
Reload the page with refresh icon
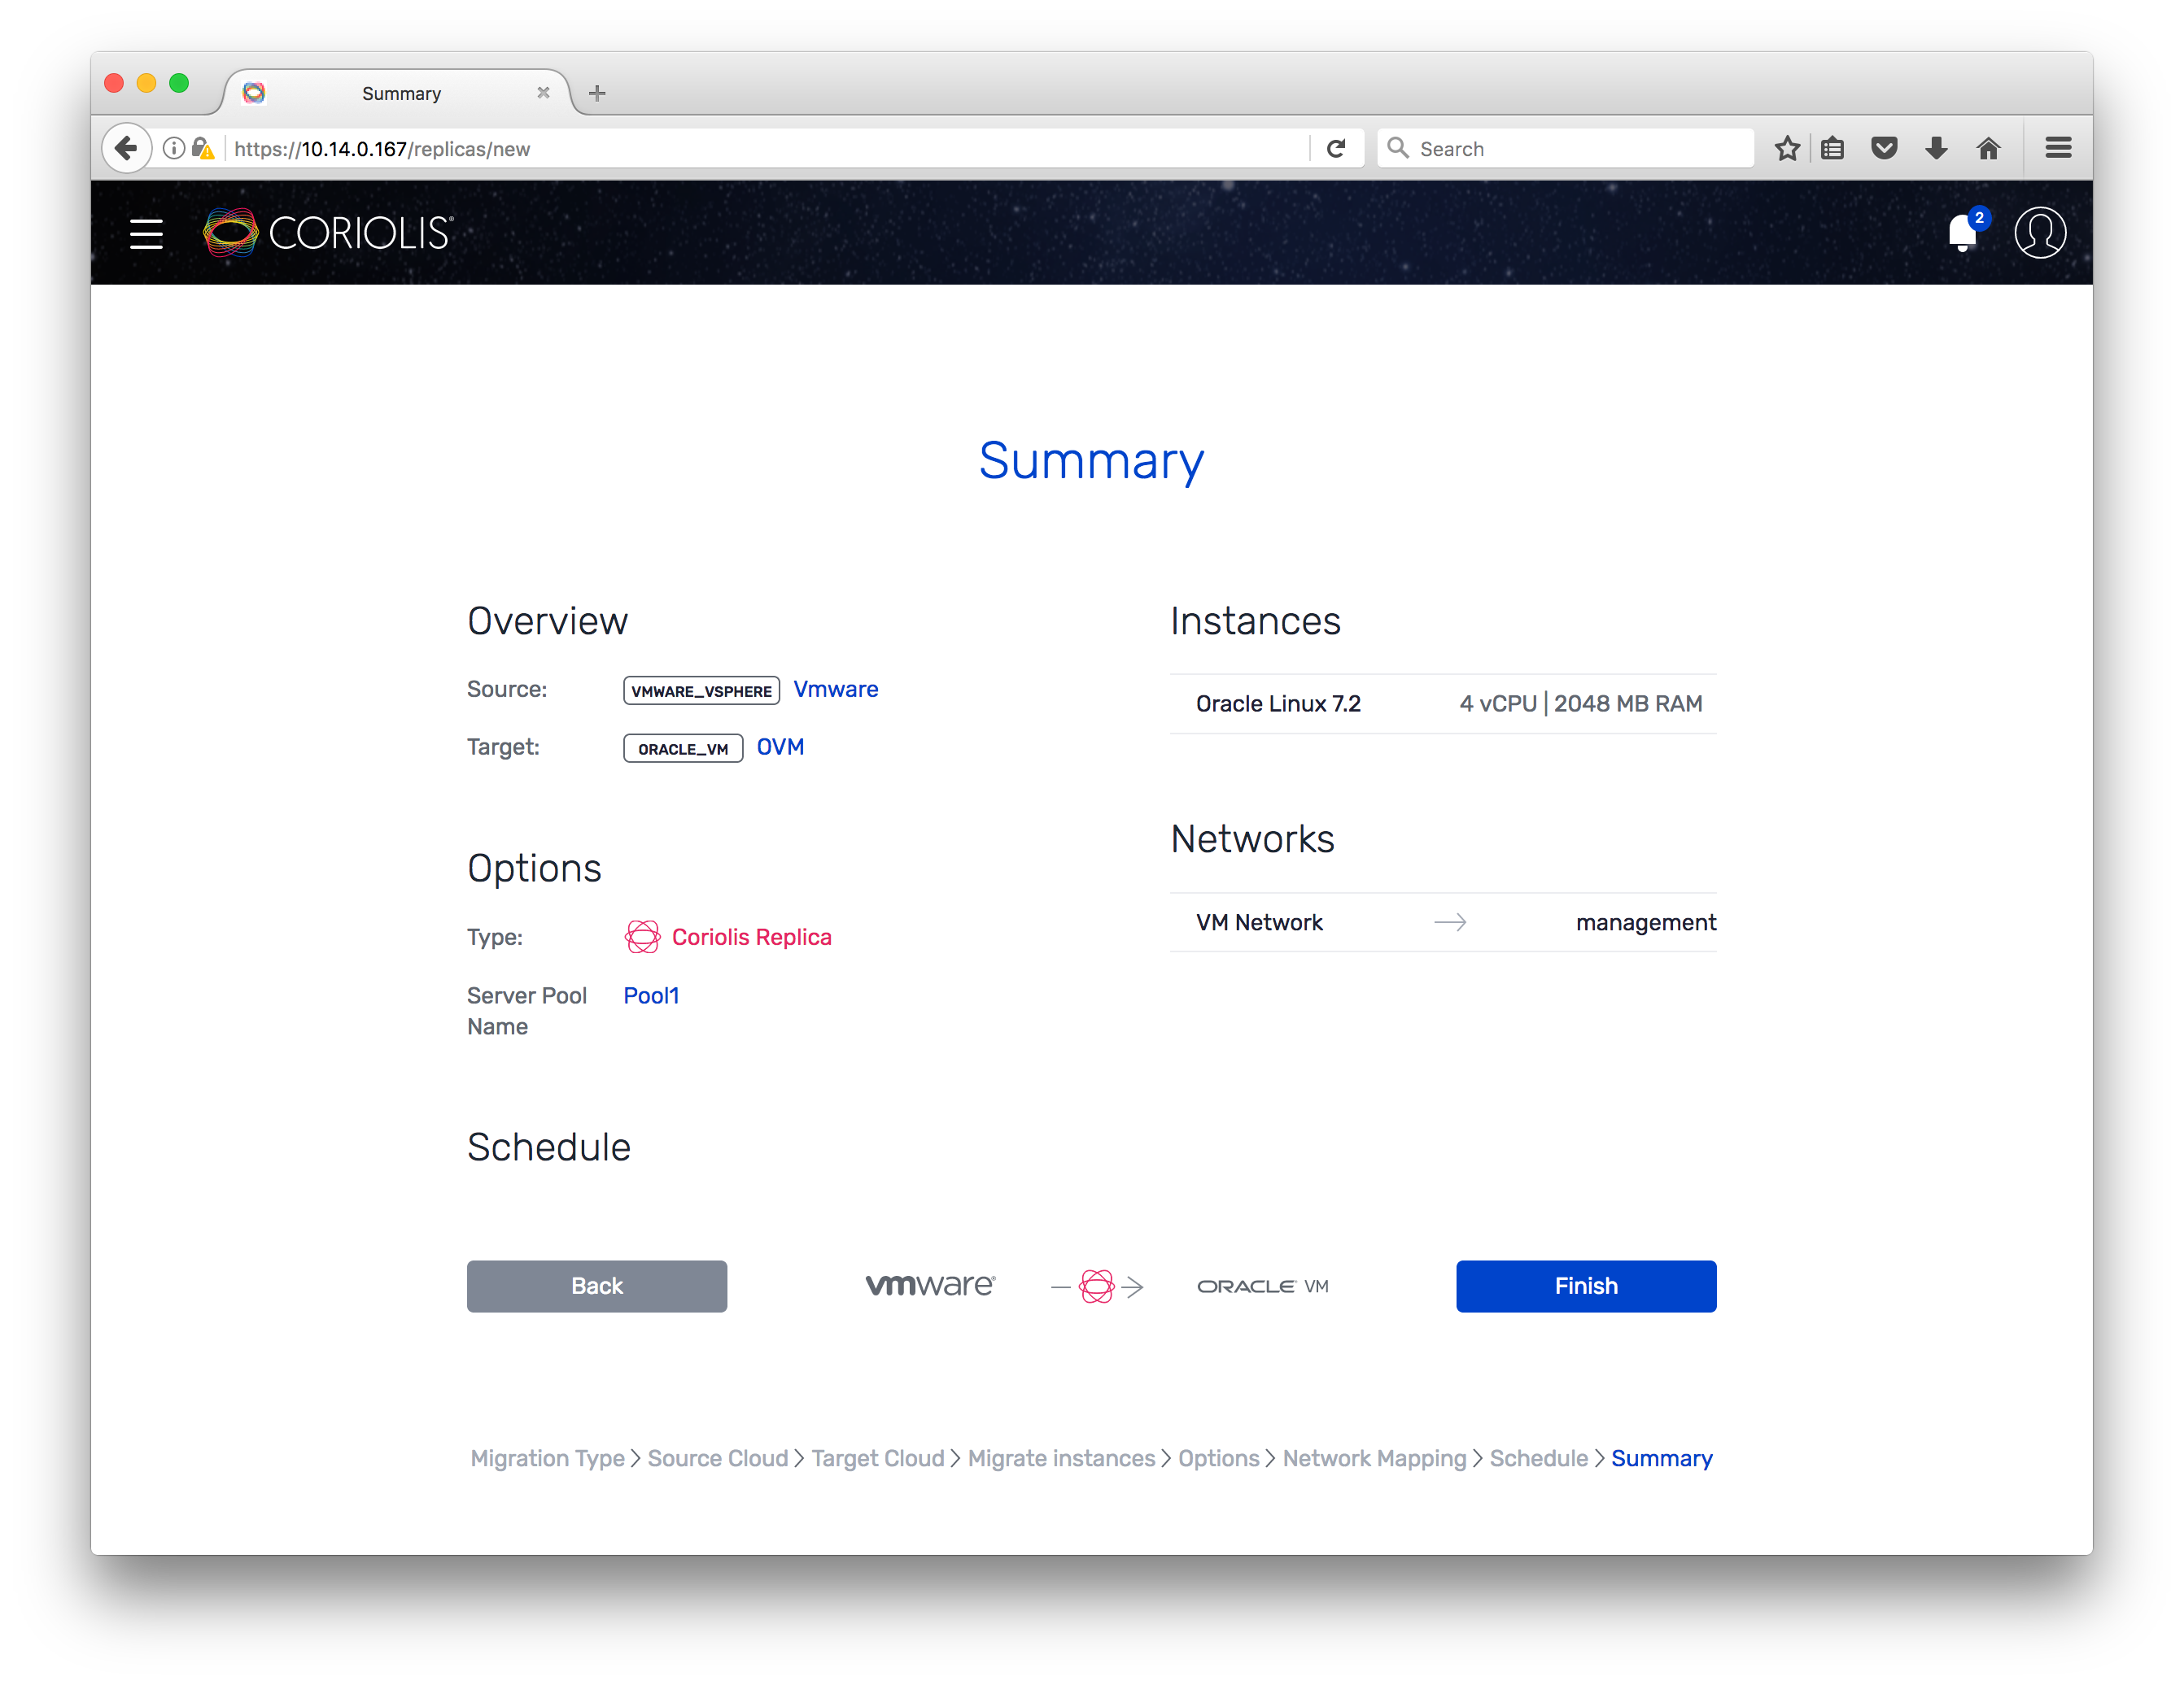point(1336,149)
